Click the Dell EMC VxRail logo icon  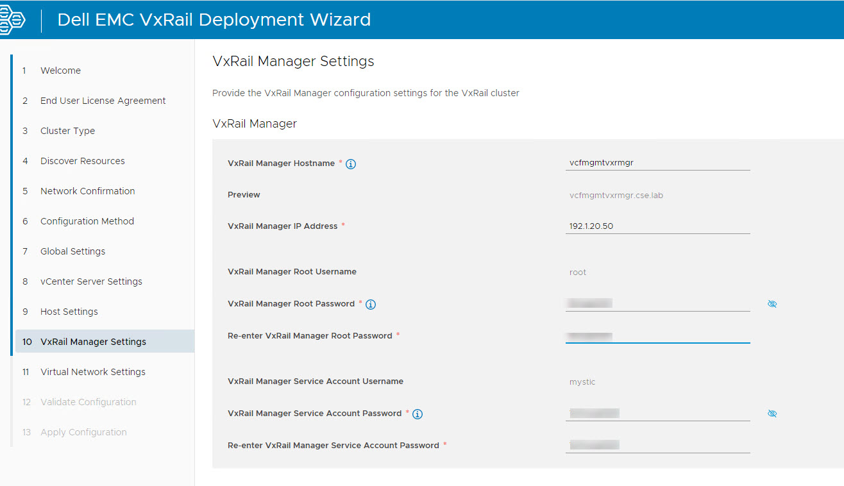coord(13,19)
